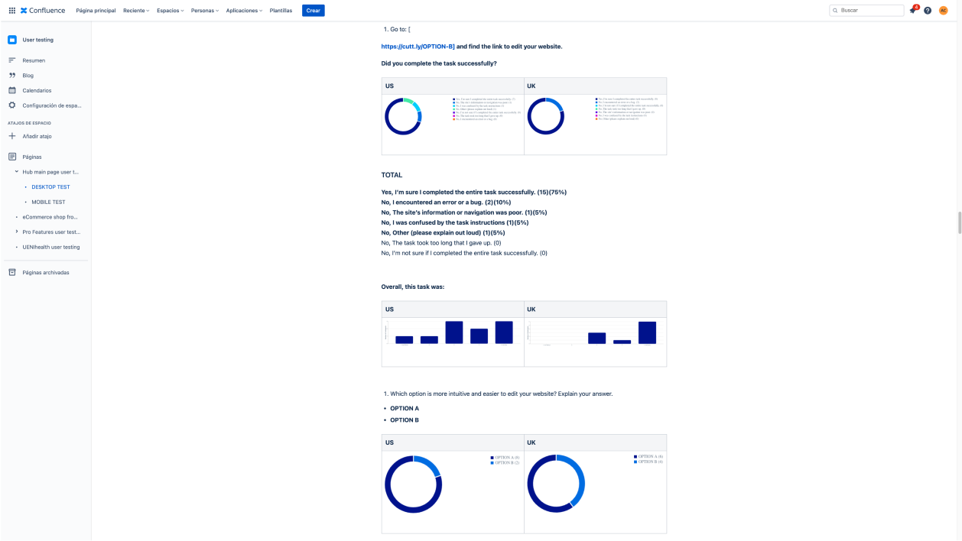Screen dimensions: 962x541
Task: Open Calendarios in the sidebar
Action: tap(37, 90)
